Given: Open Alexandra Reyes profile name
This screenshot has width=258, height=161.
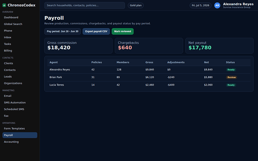Looking at the screenshot, I should click(x=238, y=4).
